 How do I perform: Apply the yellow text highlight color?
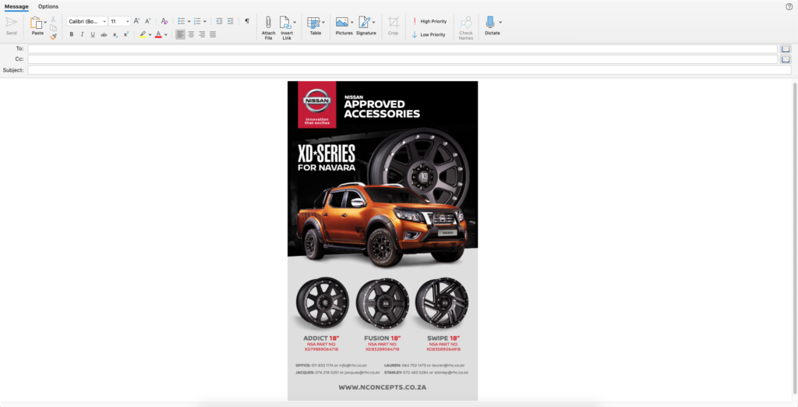pos(144,35)
